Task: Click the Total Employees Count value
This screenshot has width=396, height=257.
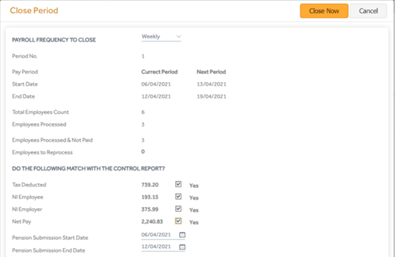Action: coord(143,112)
